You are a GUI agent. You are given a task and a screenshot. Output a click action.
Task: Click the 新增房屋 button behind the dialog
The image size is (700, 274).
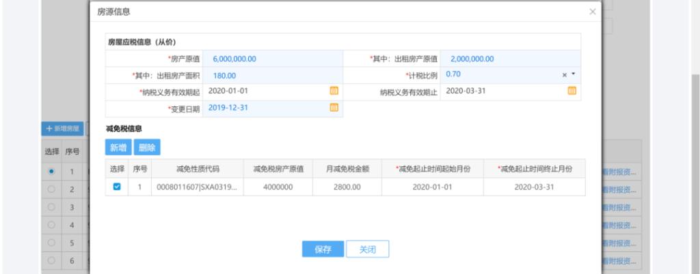[63, 128]
